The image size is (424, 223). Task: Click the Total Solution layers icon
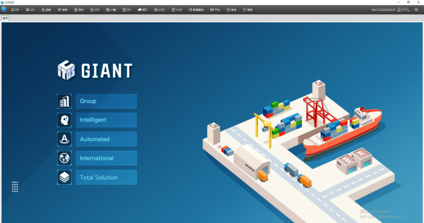64,177
